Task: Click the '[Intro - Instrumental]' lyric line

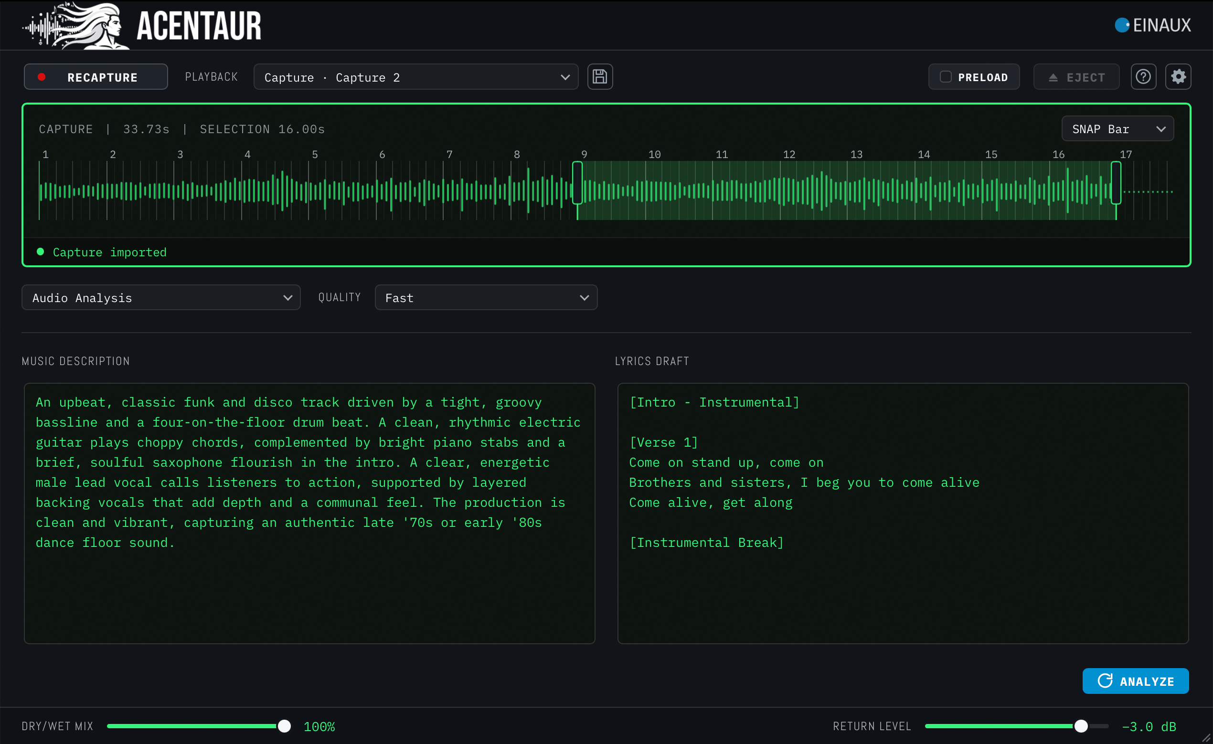Action: tap(714, 402)
